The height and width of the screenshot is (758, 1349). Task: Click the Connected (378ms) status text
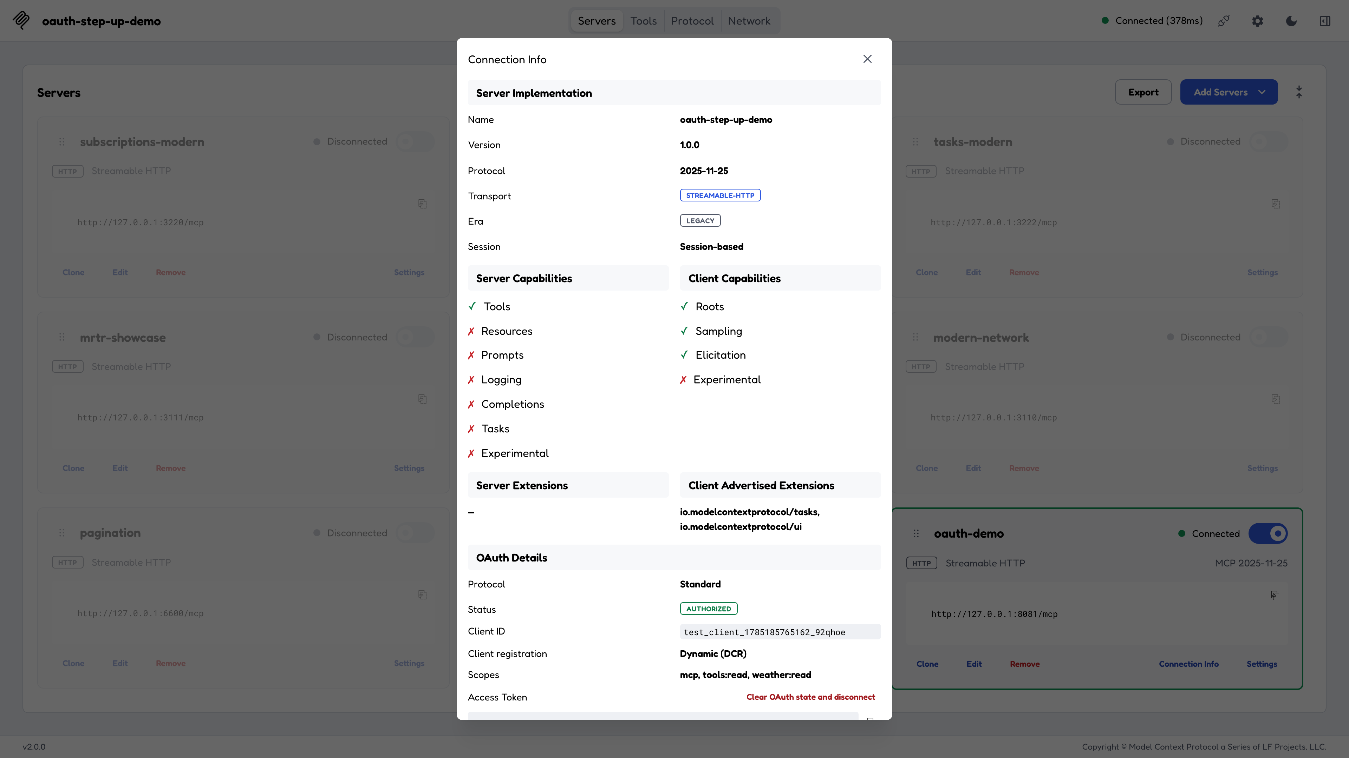tap(1158, 21)
